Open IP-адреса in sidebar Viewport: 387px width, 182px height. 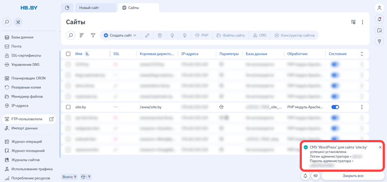pos(29,105)
